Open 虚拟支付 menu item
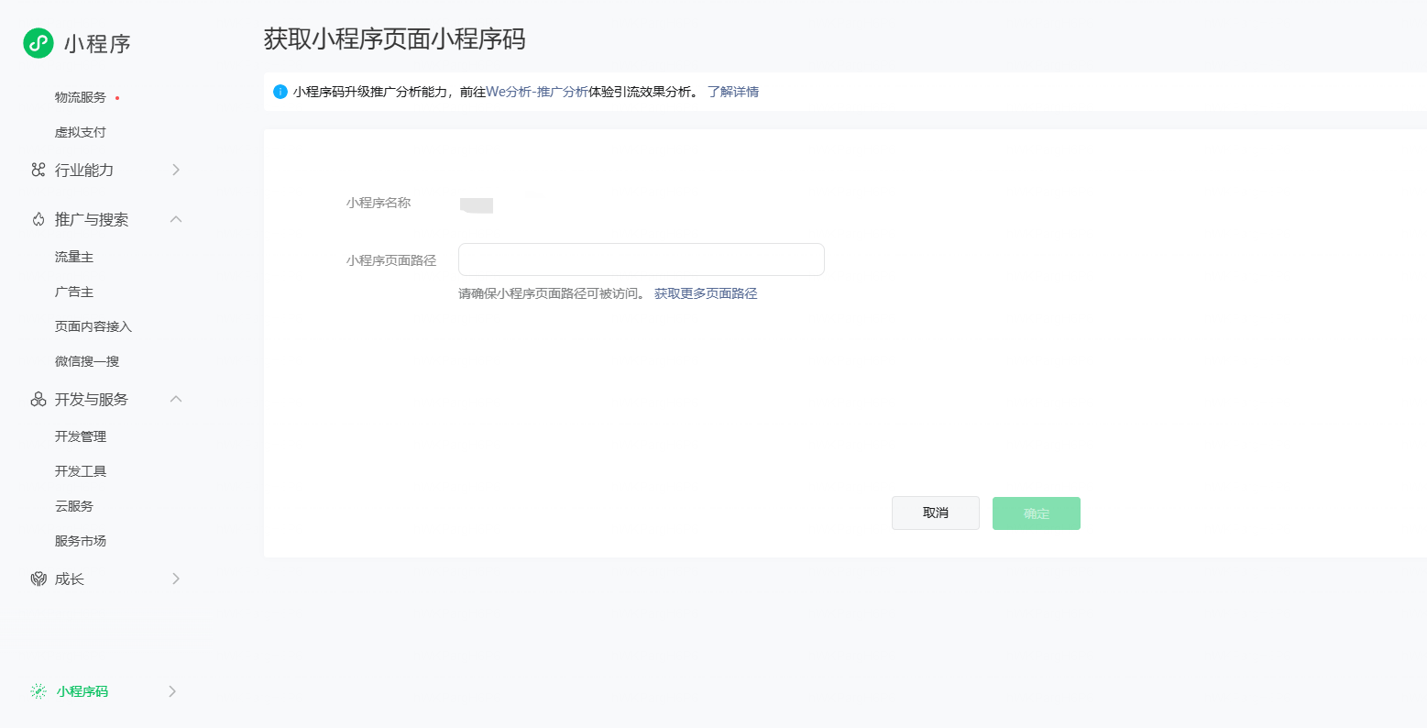Screen dimensions: 1427x728 coord(81,132)
